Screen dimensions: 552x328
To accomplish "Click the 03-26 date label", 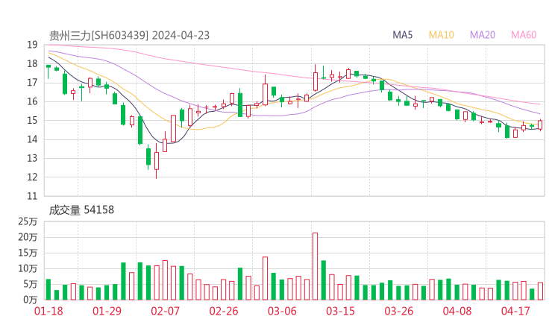I will tap(398, 311).
